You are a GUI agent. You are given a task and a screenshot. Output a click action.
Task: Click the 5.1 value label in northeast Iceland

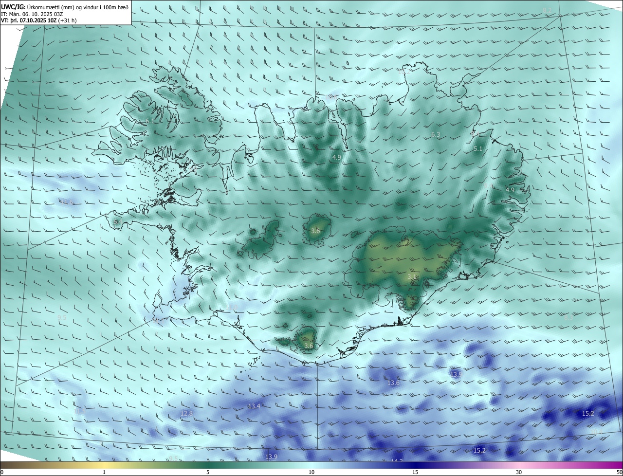[x=478, y=149]
